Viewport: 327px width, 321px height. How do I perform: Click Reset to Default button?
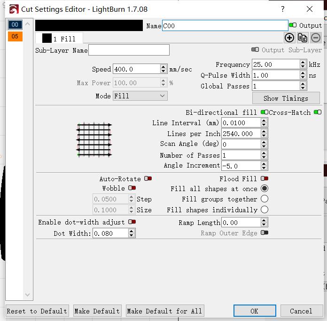[37, 311]
